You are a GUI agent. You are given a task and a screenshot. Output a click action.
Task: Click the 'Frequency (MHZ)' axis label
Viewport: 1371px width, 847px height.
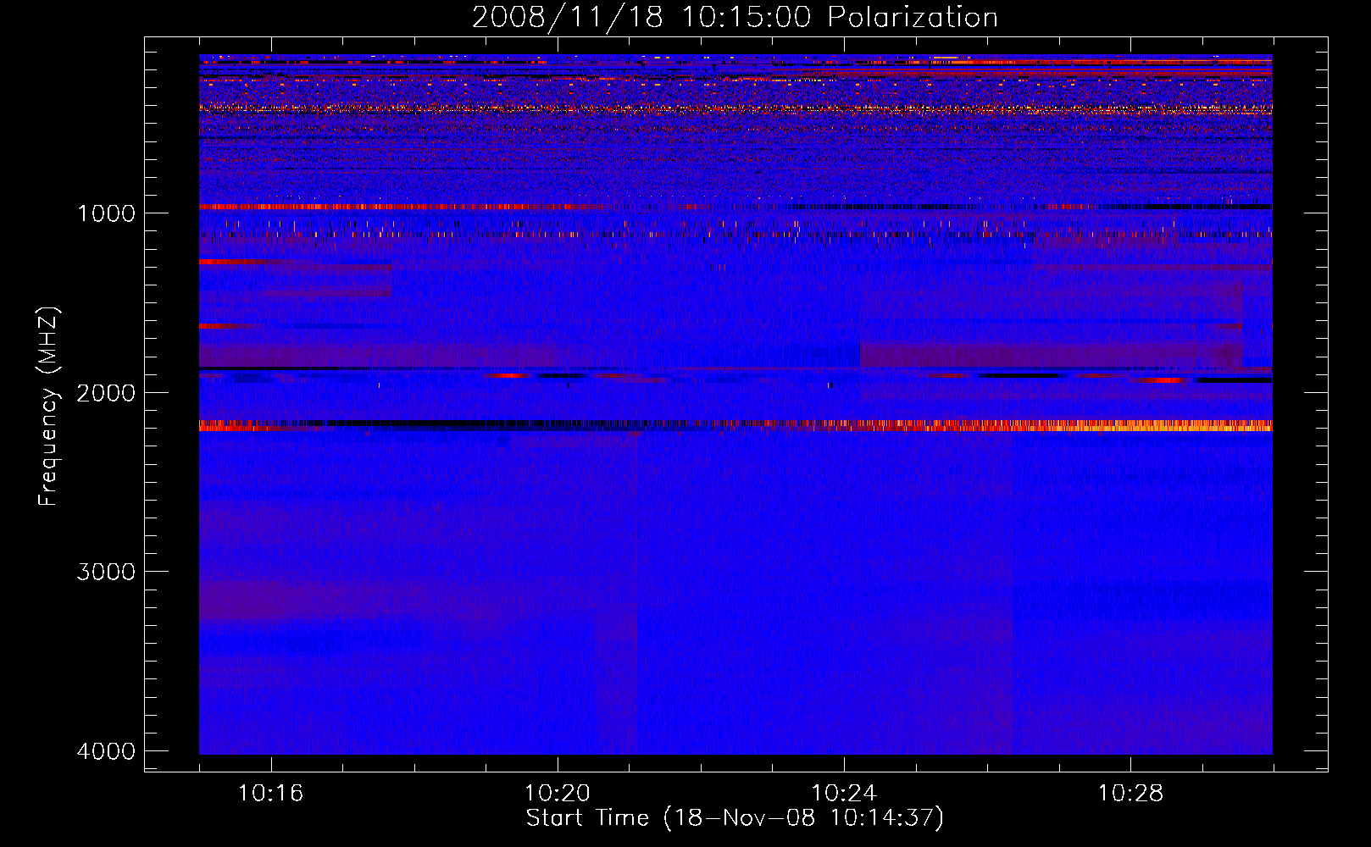pyautogui.click(x=48, y=407)
